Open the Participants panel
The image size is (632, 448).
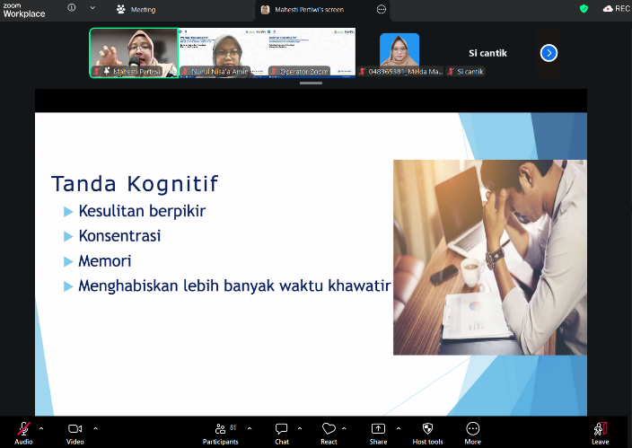[x=221, y=434]
